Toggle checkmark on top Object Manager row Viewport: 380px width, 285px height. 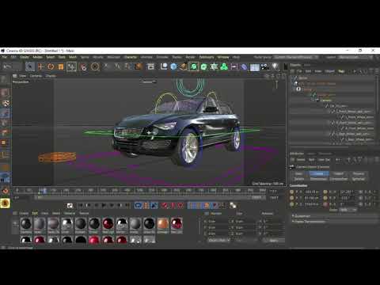coord(295,78)
